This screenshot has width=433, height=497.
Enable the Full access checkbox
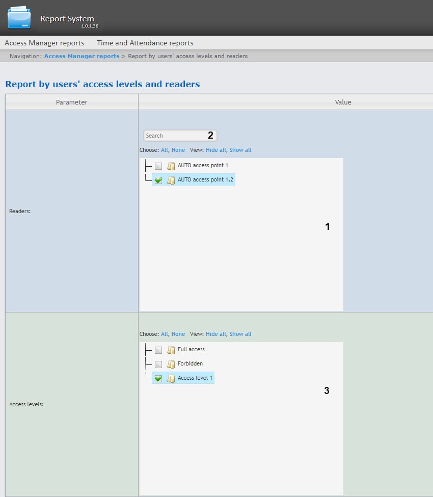(158, 350)
